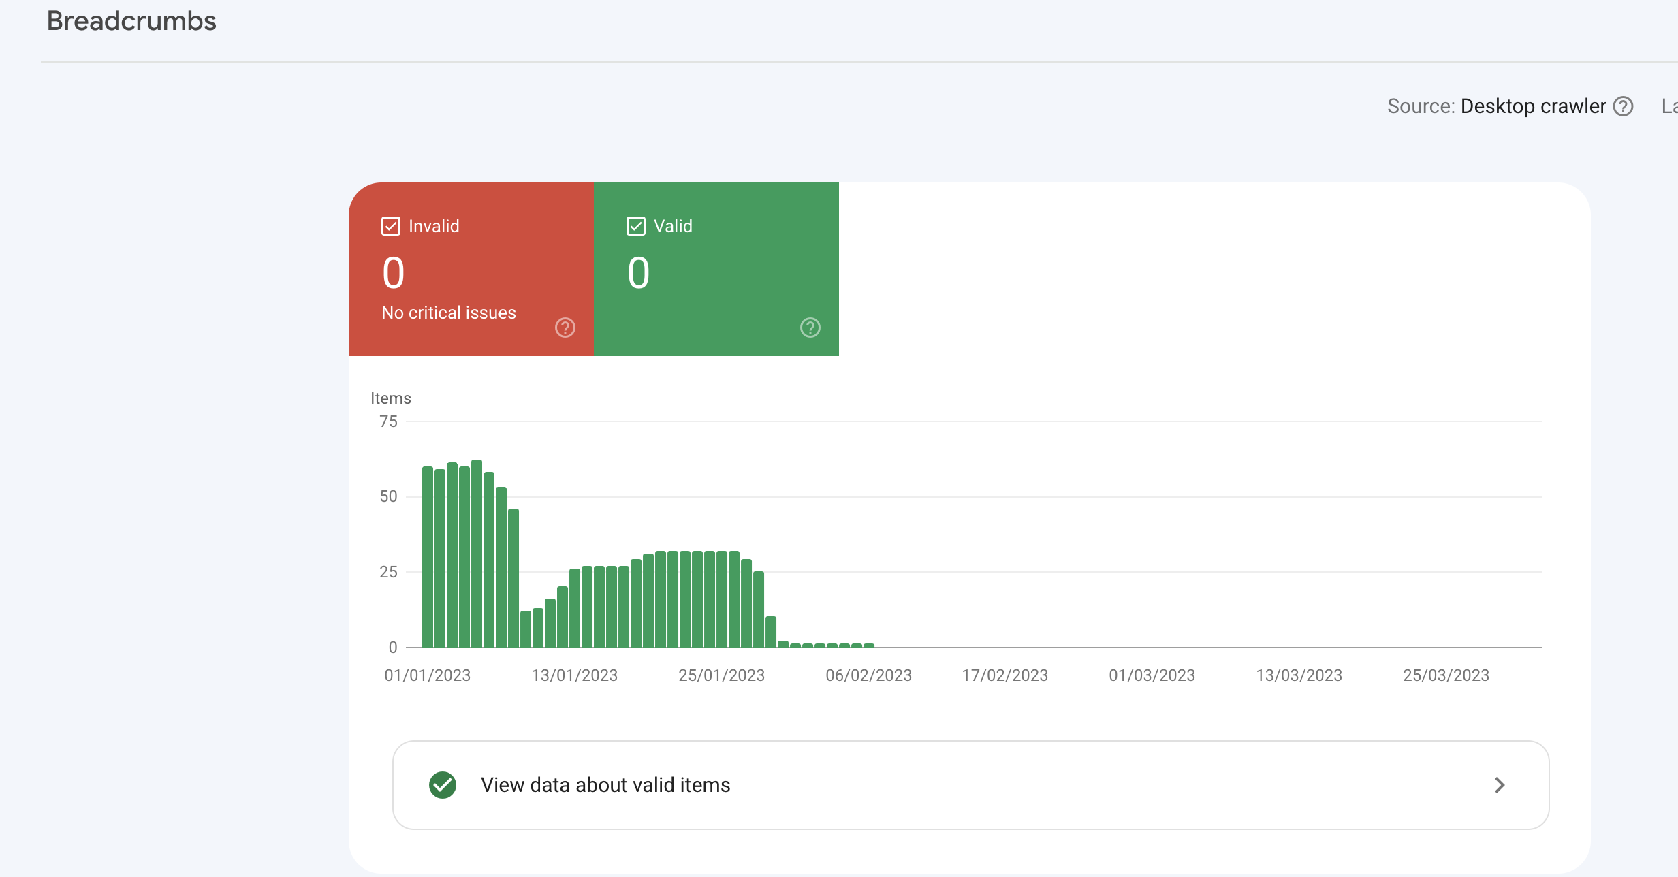Open the help icon in the Invalid card
Viewport: 1678px width, 877px height.
tap(565, 328)
